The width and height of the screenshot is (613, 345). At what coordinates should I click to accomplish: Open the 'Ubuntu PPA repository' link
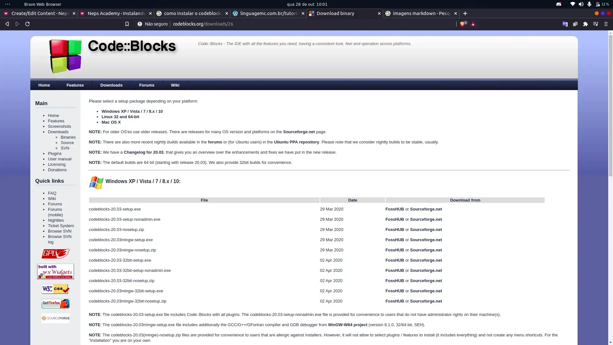pyautogui.click(x=297, y=142)
